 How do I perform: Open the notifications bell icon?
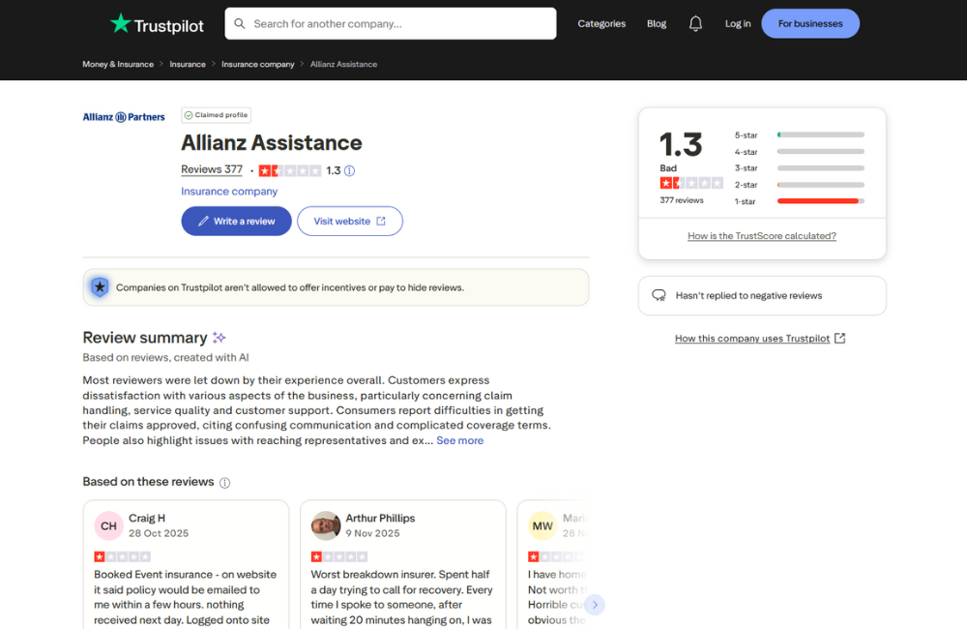[695, 24]
